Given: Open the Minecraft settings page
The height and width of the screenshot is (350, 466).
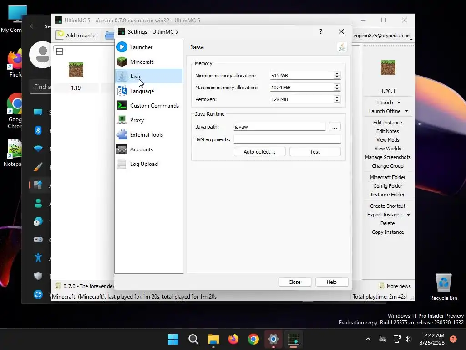Looking at the screenshot, I should [x=149, y=62].
